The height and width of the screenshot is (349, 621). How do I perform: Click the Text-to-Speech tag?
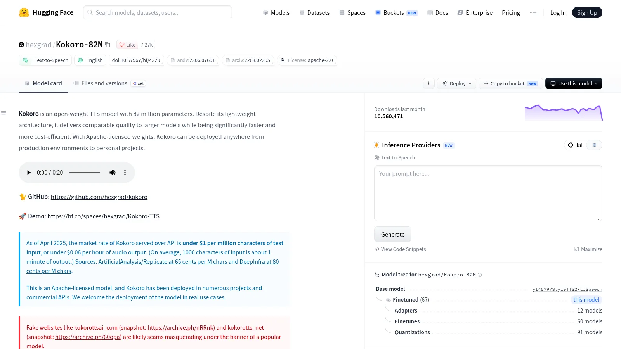45,60
